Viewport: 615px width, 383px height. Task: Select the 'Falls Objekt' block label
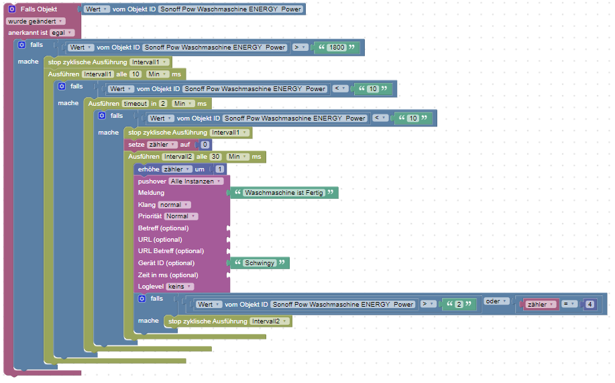39,9
